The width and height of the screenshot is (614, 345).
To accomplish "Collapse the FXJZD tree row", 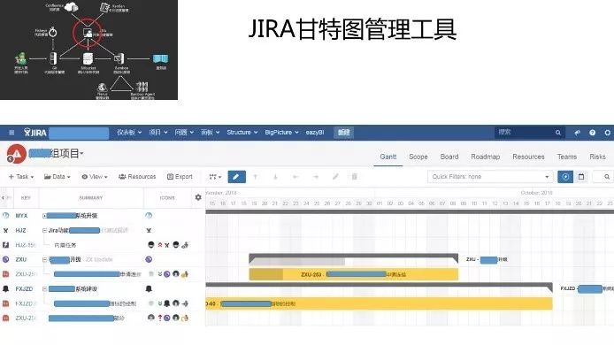I will [x=44, y=288].
